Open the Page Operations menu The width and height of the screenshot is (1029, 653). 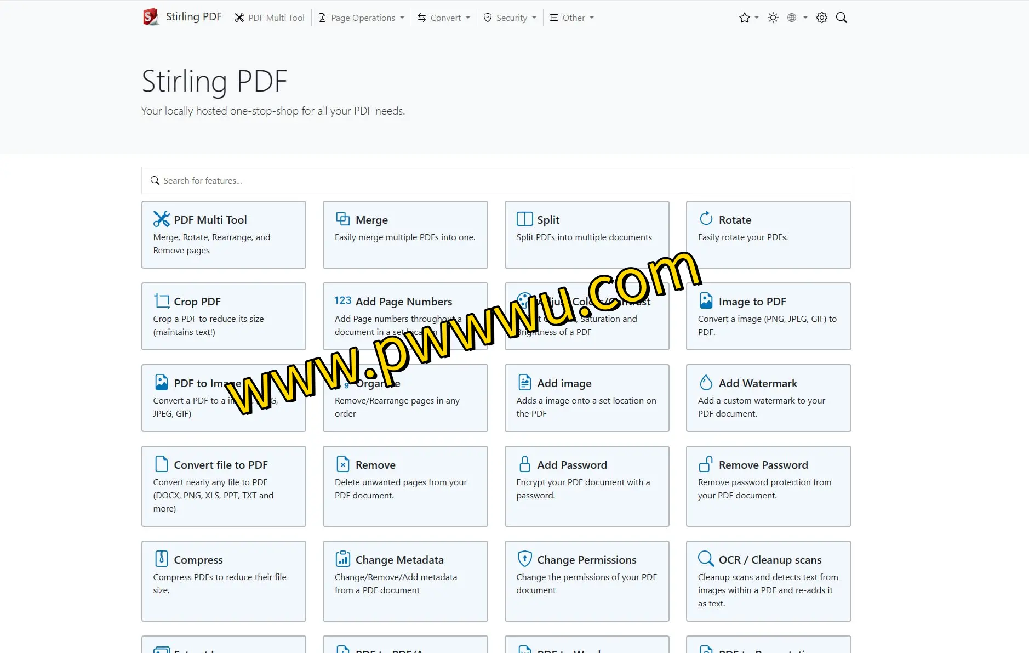[361, 17]
